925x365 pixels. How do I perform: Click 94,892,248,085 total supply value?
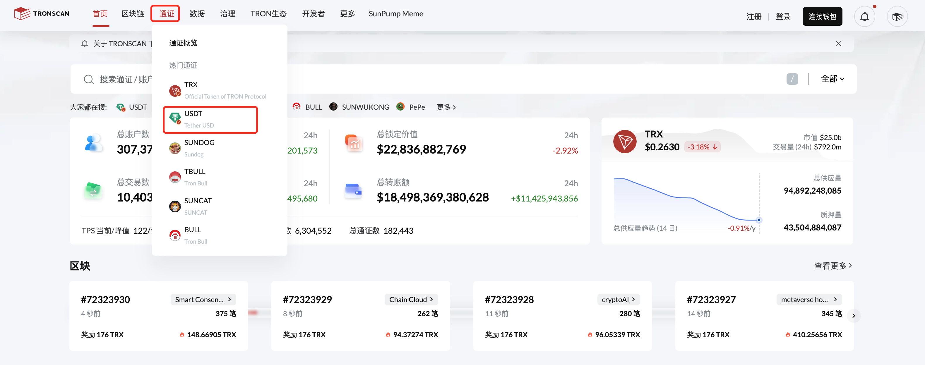[812, 191]
